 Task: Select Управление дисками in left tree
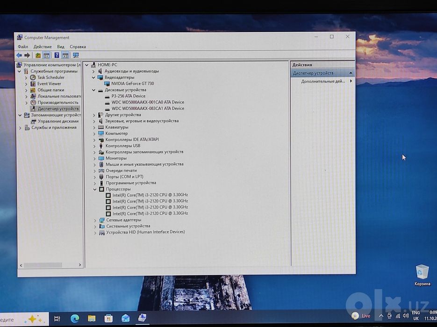(58, 121)
